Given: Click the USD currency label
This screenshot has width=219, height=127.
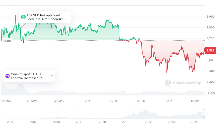Looking at the screenshot, I should (x=211, y=93).
